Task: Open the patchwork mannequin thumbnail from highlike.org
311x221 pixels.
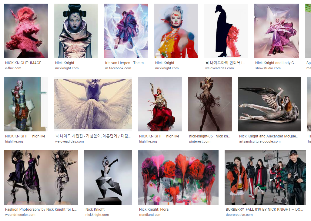Action: click(26, 104)
